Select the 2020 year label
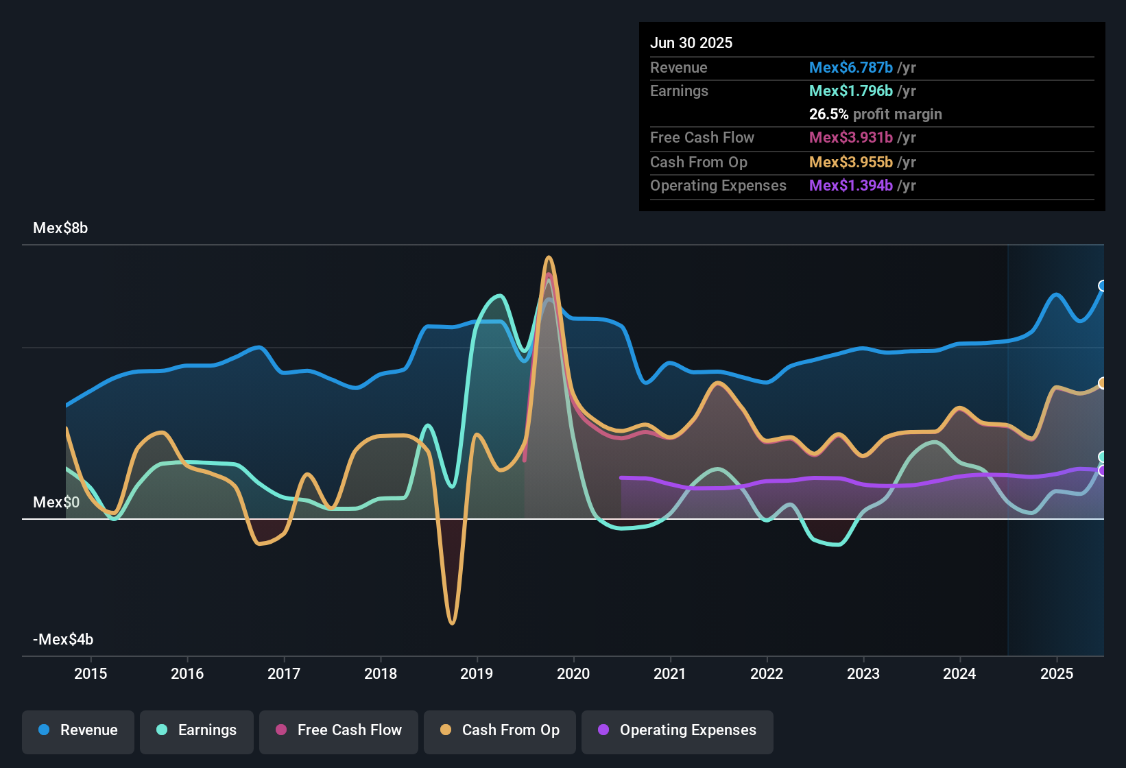1126x768 pixels. [574, 673]
